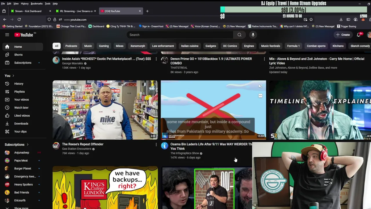Viewport: 371px width, 209px height.
Task: Click into the YouTube search field
Action: [180, 35]
